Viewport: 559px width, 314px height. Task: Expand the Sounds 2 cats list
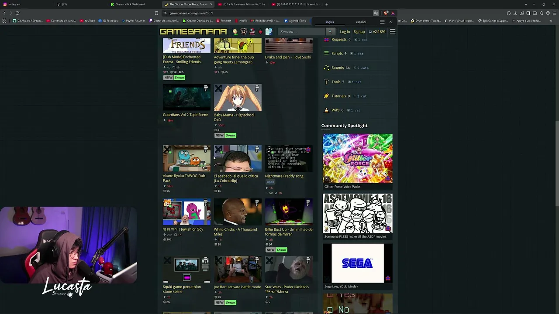point(361,68)
